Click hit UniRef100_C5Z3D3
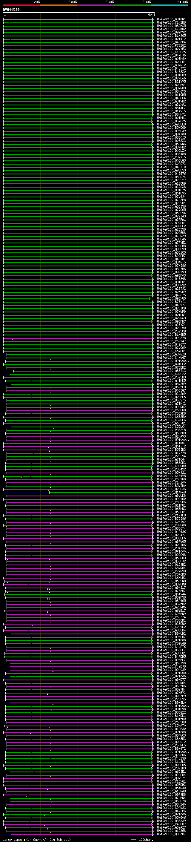 coord(171,378)
